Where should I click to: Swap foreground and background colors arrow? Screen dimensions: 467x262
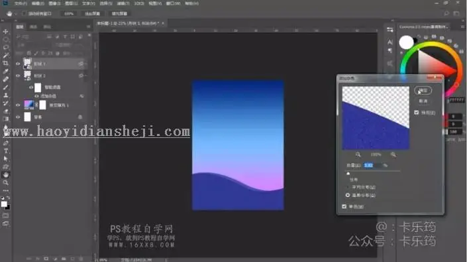[x=9, y=198]
